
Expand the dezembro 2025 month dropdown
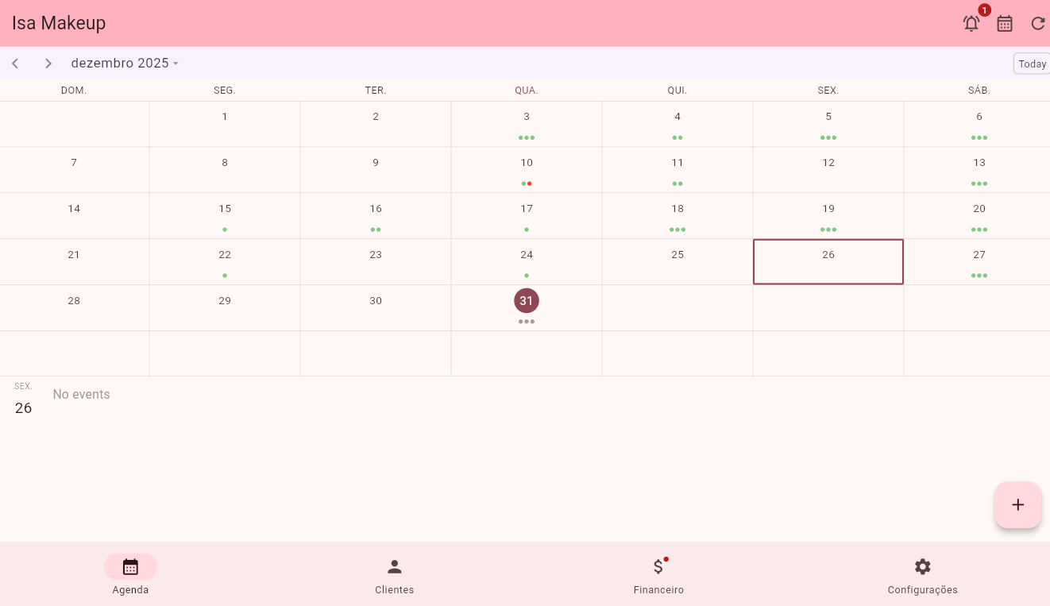[x=125, y=64]
